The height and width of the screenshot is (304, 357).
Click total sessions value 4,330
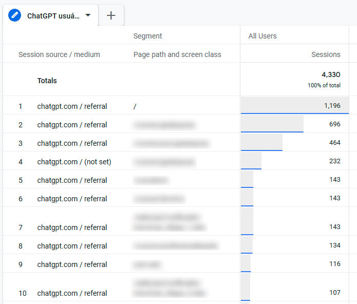(x=331, y=74)
